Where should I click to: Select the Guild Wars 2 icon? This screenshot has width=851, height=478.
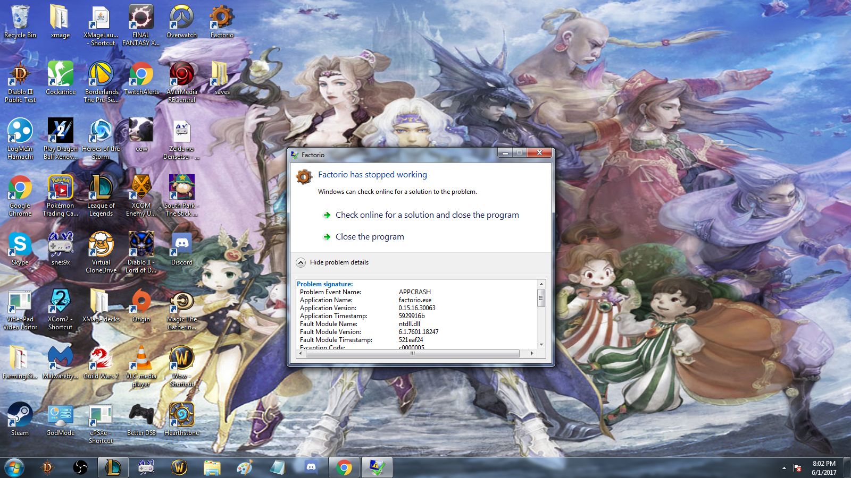[101, 362]
